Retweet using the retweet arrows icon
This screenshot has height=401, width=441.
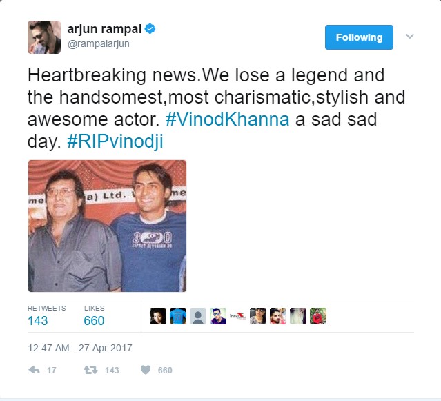click(x=90, y=370)
